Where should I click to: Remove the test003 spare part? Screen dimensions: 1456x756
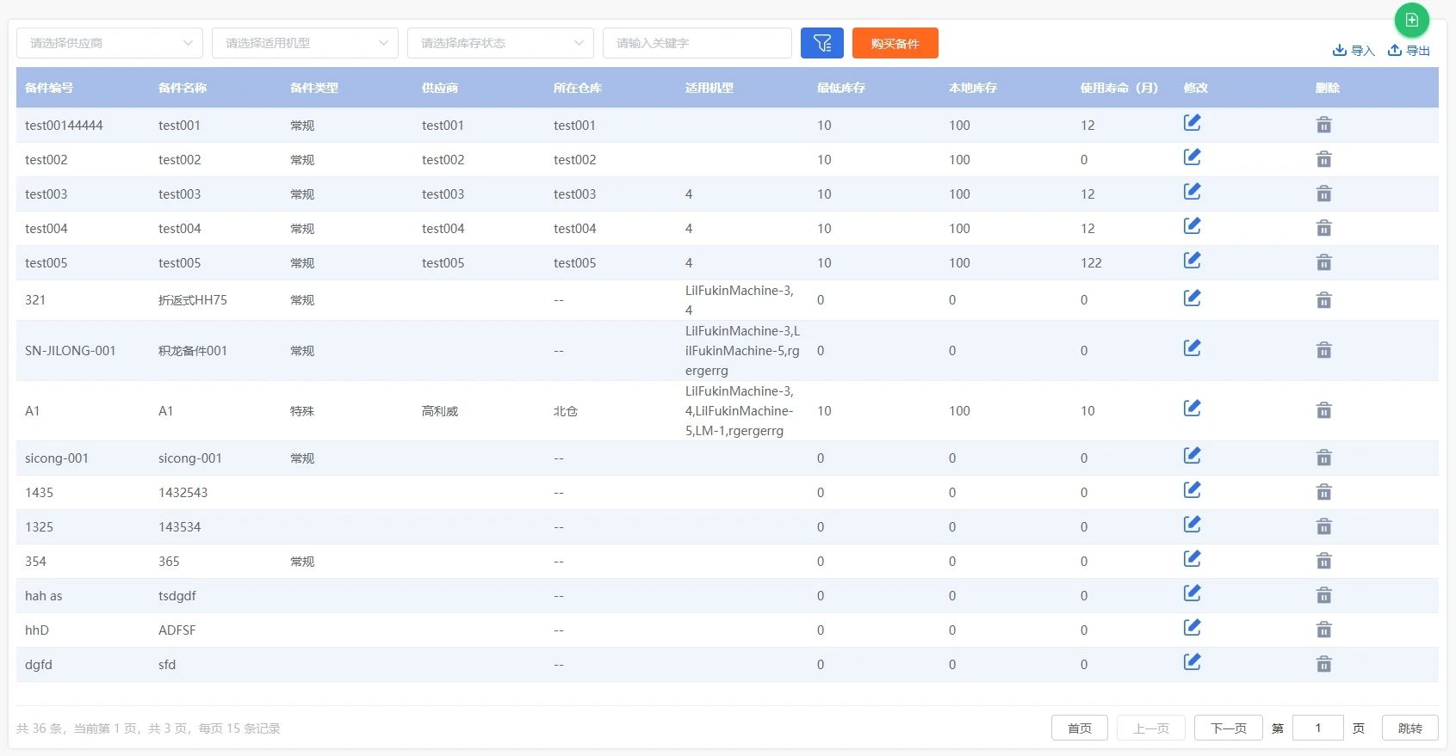click(1324, 194)
